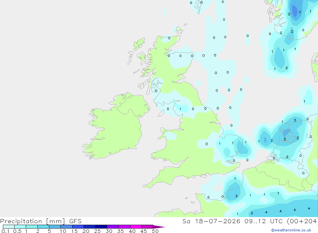
Task: Click the value 5 over the Netherlands
Action: (x=285, y=139)
